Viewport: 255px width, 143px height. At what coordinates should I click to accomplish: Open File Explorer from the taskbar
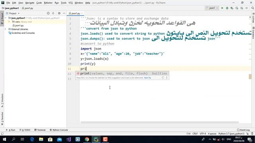pos(41,139)
